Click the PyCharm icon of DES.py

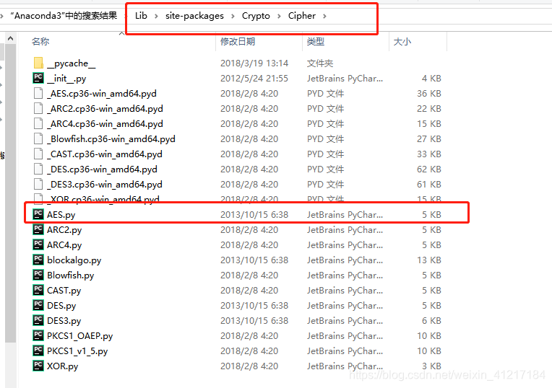click(x=38, y=305)
